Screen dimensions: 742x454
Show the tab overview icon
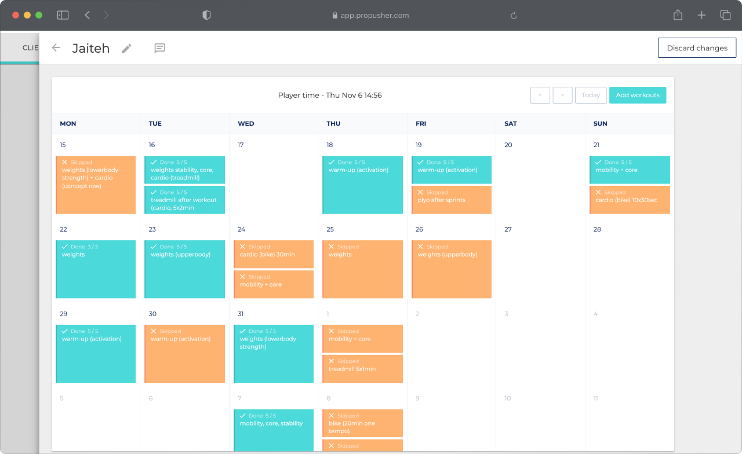pos(725,16)
